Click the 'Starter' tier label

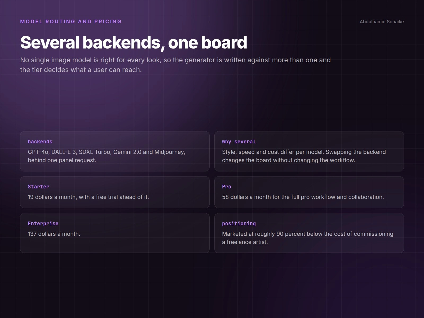[x=38, y=187]
